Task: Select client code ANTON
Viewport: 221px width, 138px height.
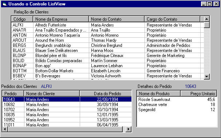Action: coord(19,35)
